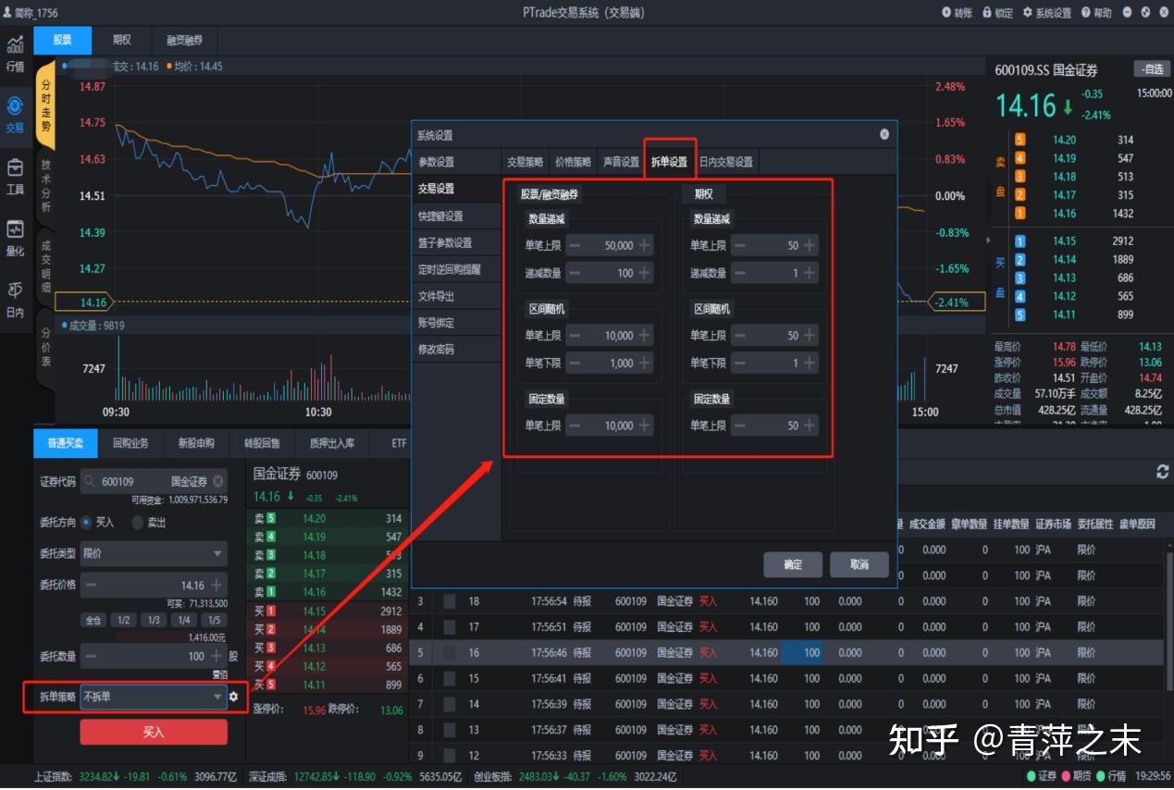
Task: Increase 委托数量 with the plus icon
Action: (216, 656)
